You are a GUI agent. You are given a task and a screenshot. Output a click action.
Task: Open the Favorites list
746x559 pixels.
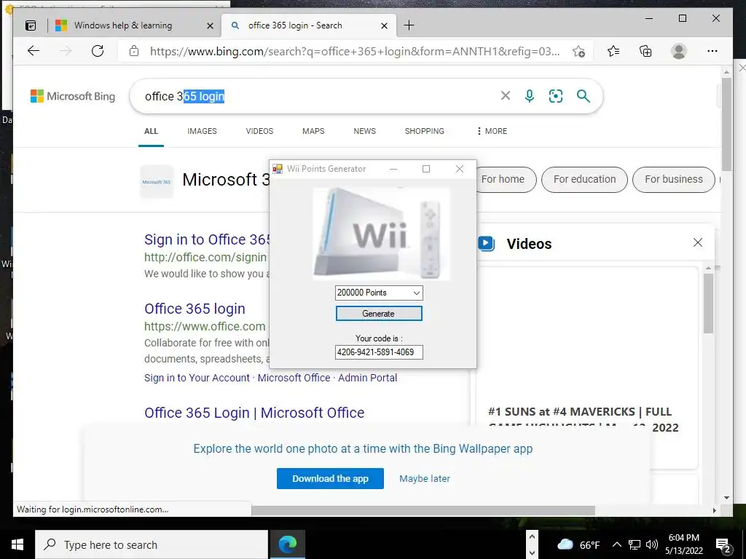point(613,51)
